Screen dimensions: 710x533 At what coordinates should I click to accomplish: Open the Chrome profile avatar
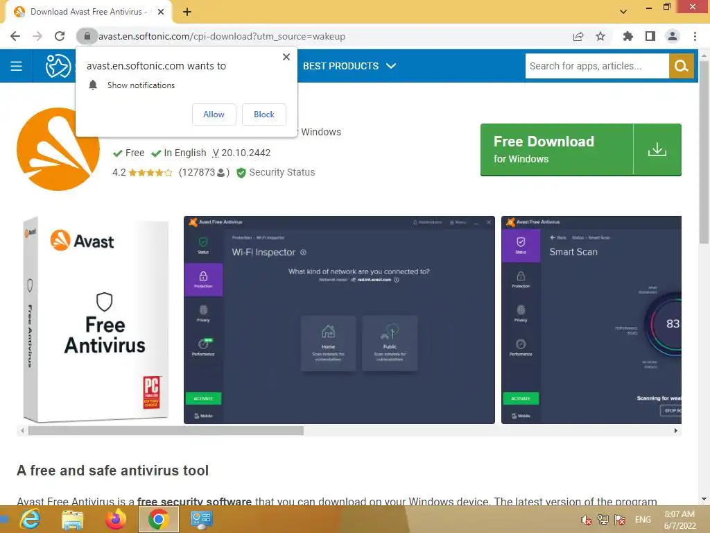click(673, 36)
